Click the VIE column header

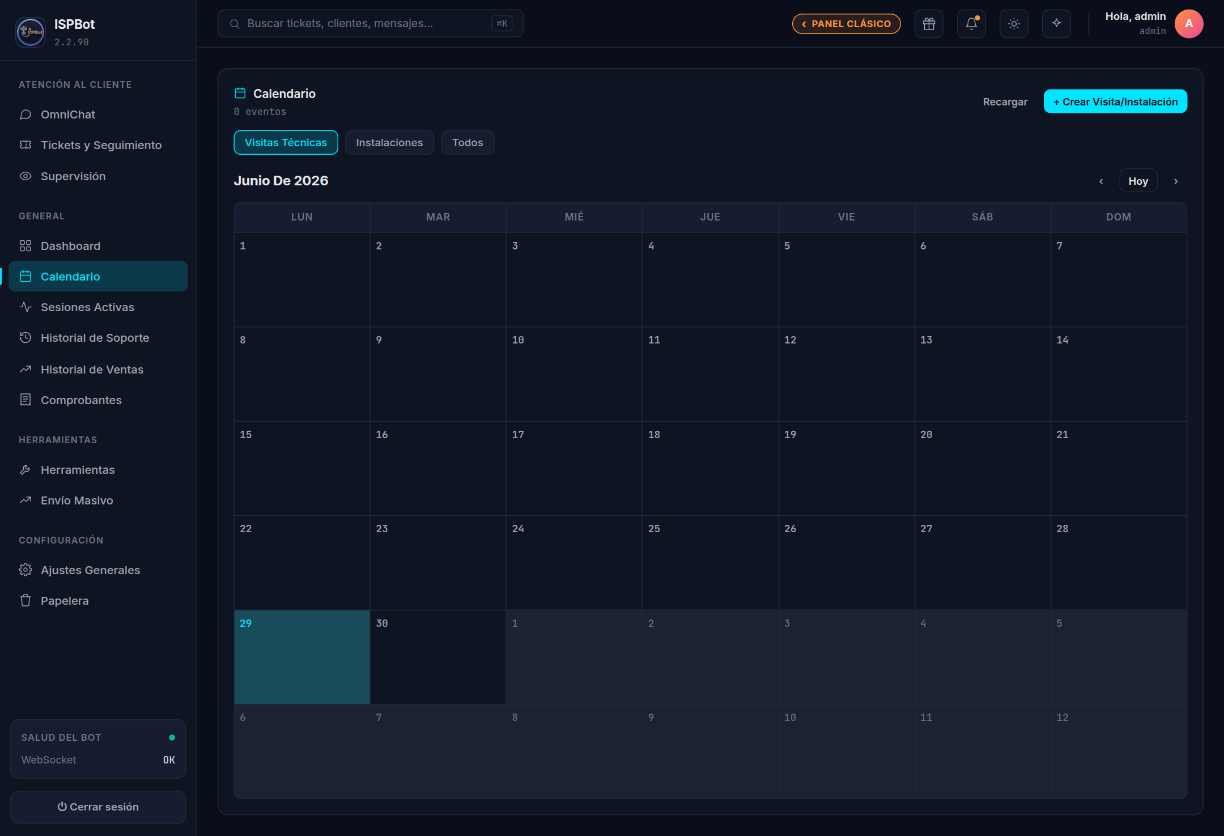coord(847,218)
